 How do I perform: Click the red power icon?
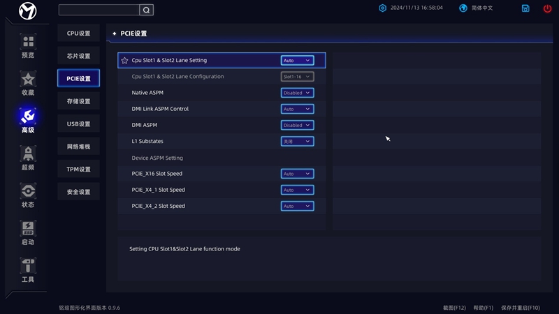click(x=547, y=8)
